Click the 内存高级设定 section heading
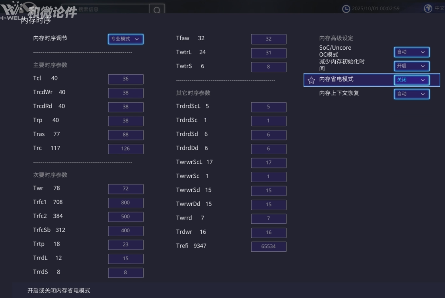445x298 pixels. [x=336, y=38]
